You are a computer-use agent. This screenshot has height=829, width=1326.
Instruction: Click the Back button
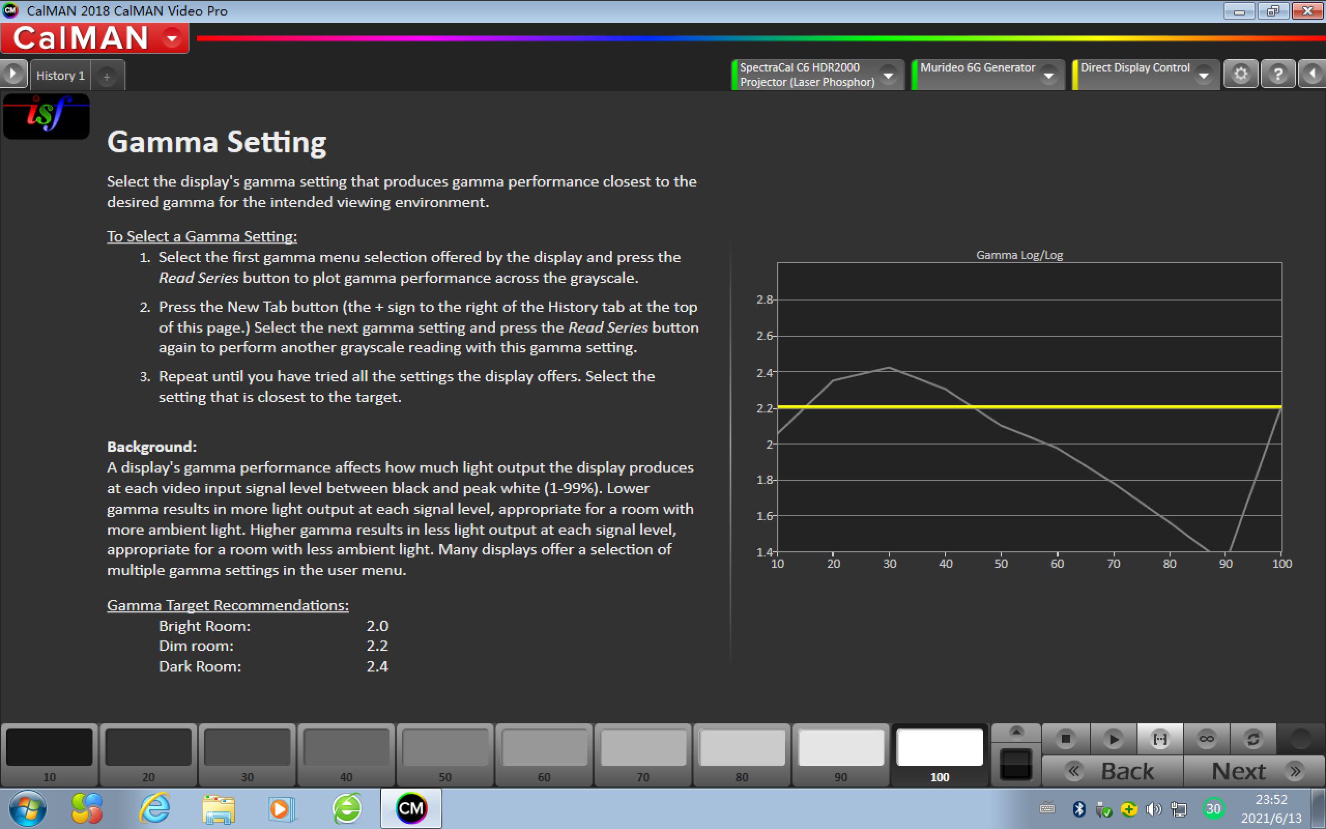[1112, 771]
